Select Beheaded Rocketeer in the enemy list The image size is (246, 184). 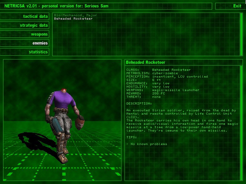pos(73,19)
